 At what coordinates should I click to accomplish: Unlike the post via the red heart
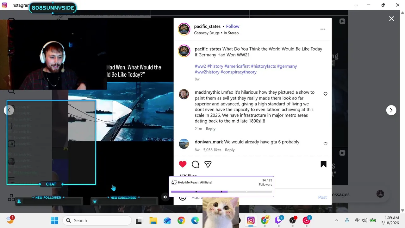(183, 164)
